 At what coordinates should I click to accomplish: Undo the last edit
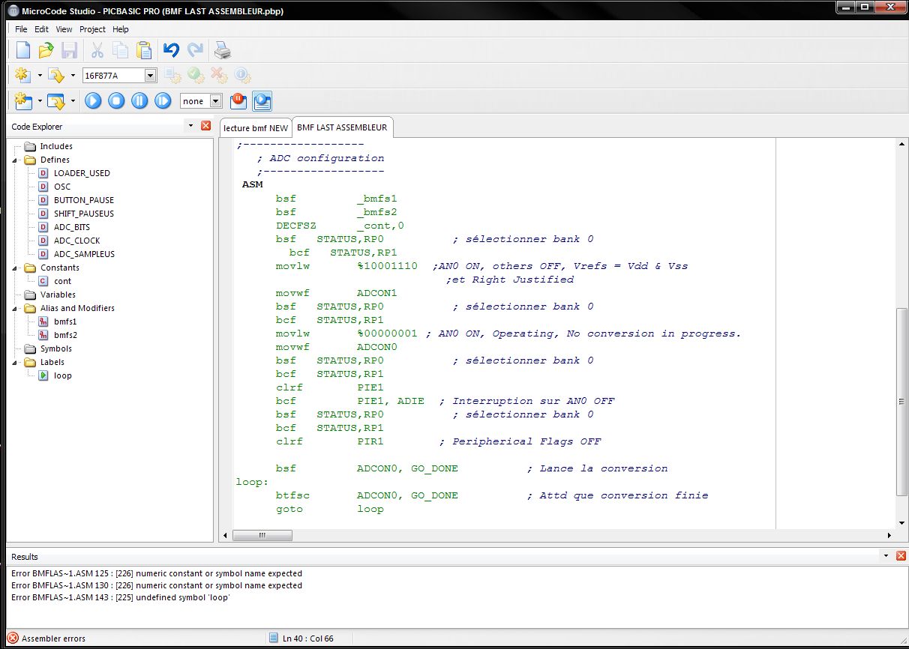pos(171,50)
